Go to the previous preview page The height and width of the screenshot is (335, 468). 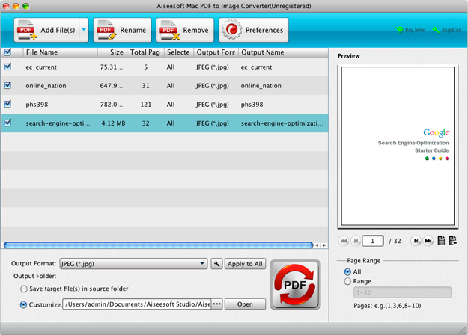coord(356,241)
